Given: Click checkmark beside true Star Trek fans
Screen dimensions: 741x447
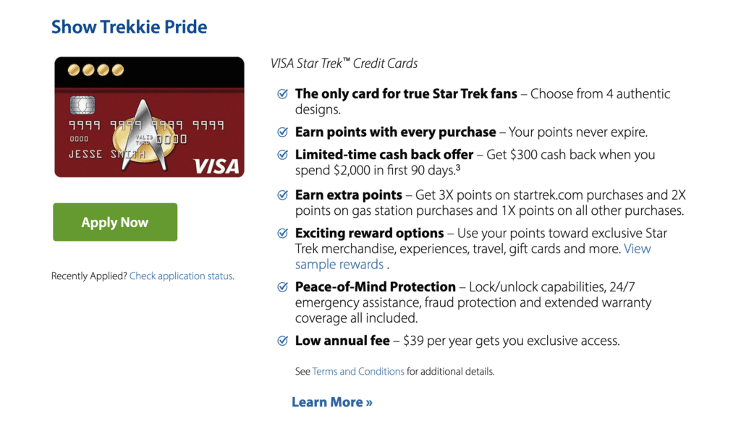Looking at the screenshot, I should [282, 94].
